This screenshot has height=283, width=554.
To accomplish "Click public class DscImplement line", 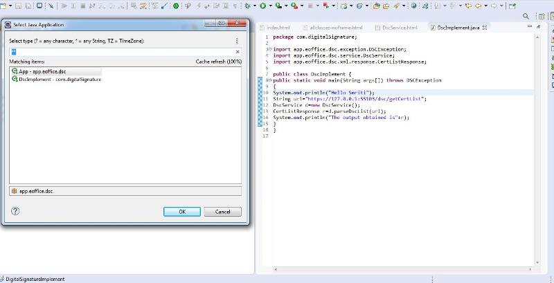I will point(312,74).
